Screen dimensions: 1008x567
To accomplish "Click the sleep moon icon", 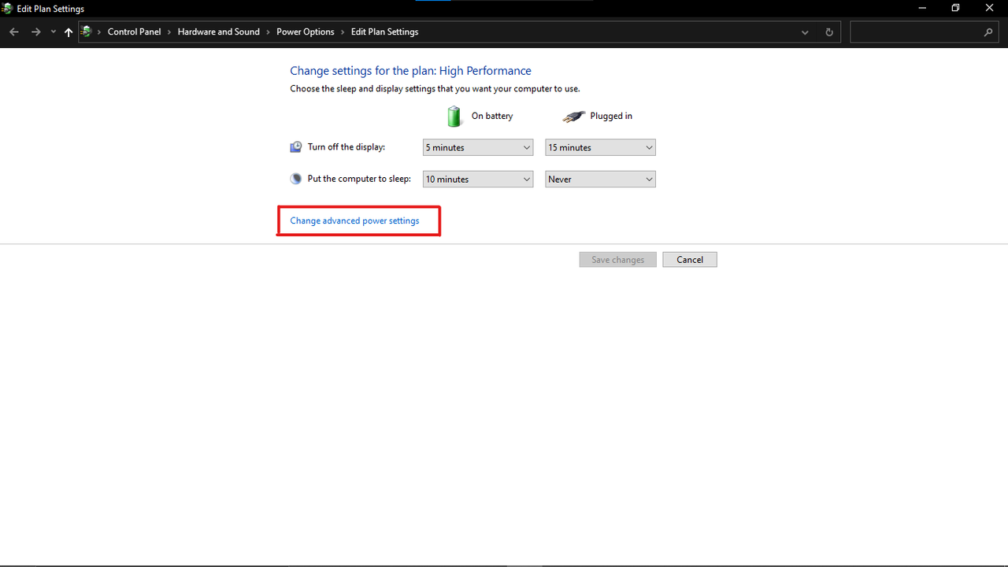I will click(x=296, y=179).
